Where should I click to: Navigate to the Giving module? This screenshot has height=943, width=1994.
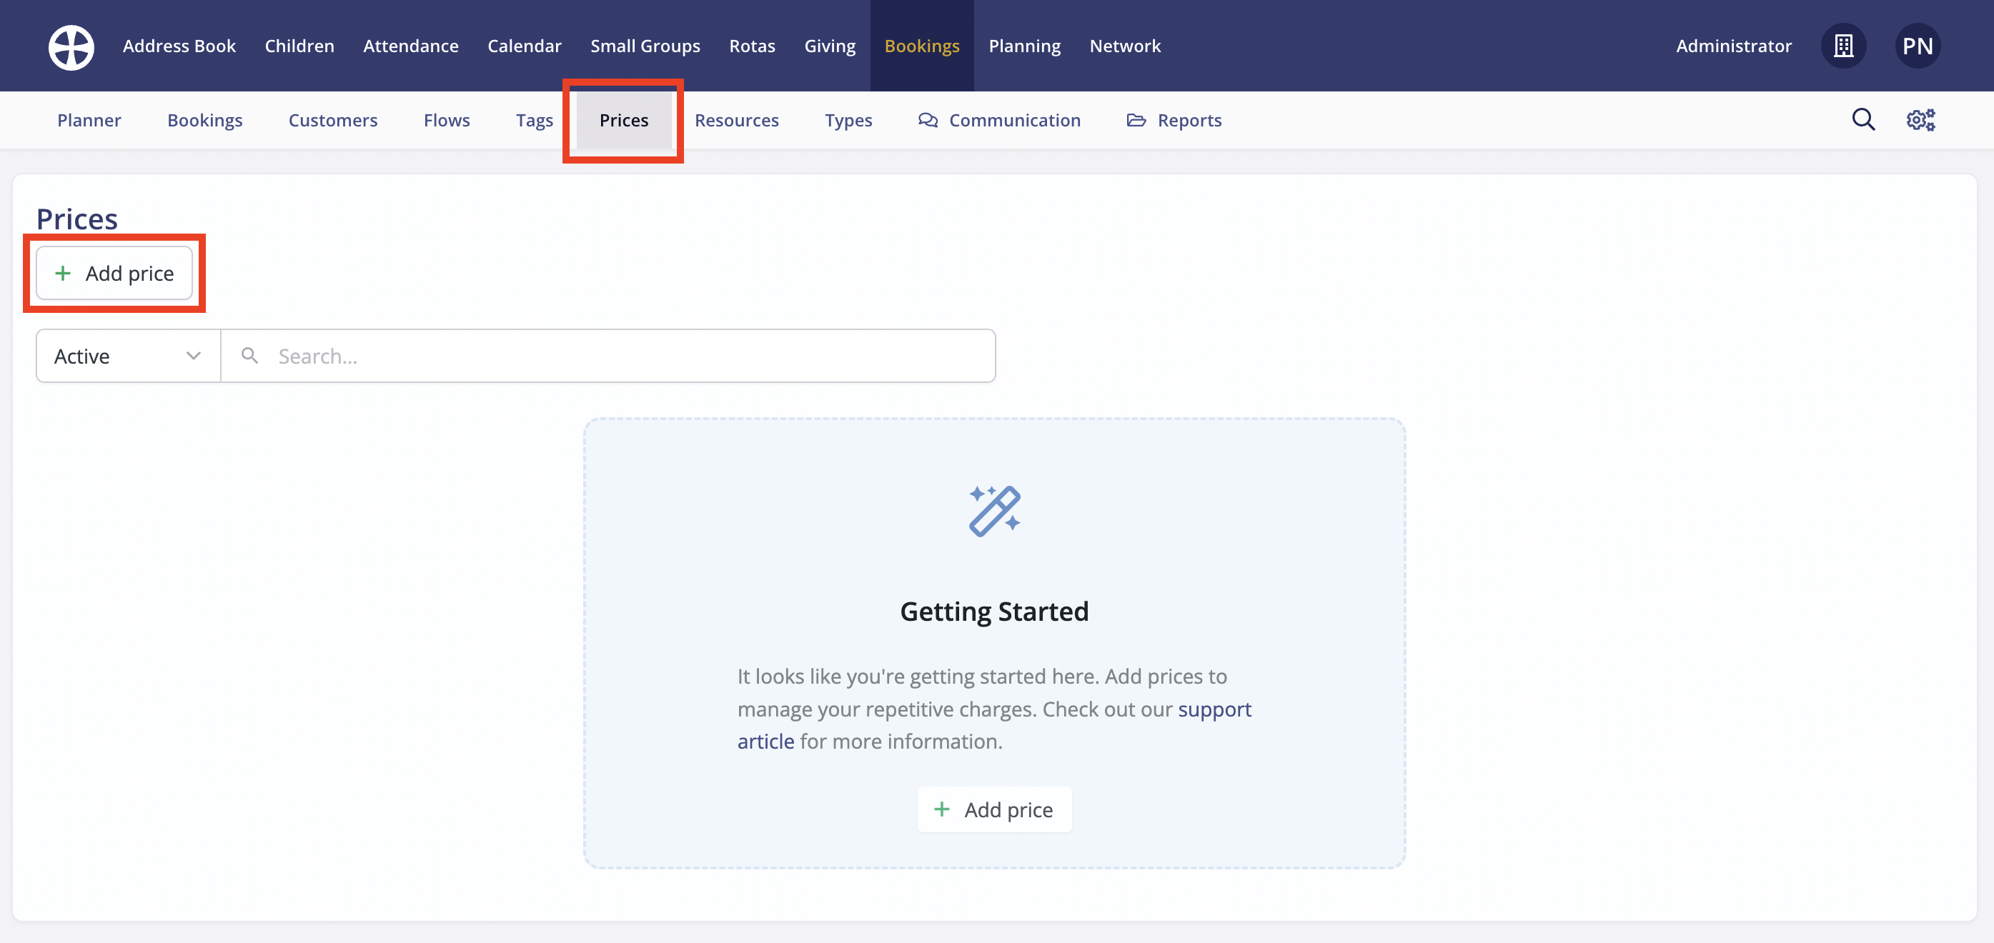pyautogui.click(x=829, y=46)
